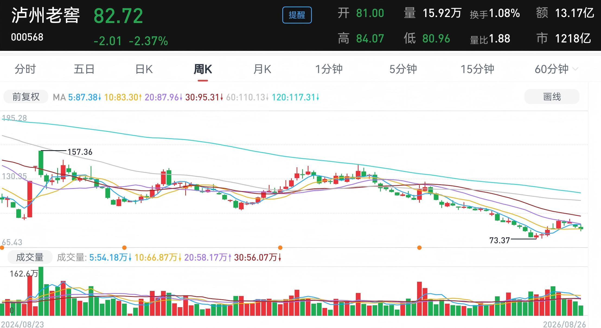Open the 五日 five-day tab
Screen dimensions: 601x328
tap(84, 69)
